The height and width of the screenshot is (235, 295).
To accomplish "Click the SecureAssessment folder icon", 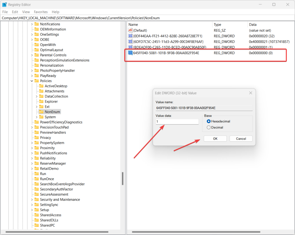I will [x=37, y=194].
